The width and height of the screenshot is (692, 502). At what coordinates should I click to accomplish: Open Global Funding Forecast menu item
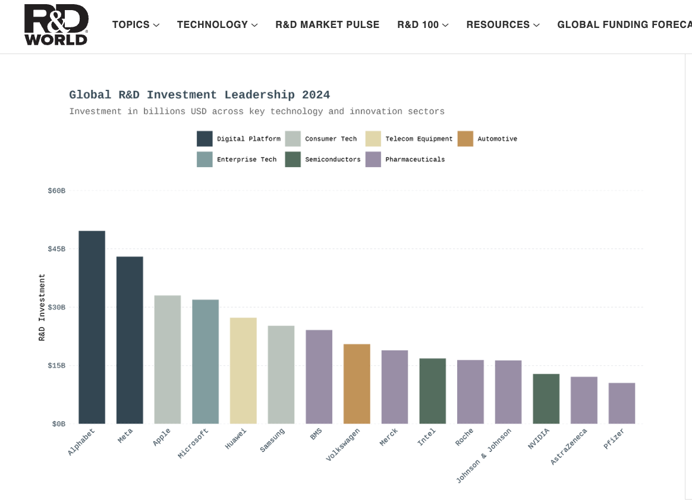pyautogui.click(x=624, y=25)
